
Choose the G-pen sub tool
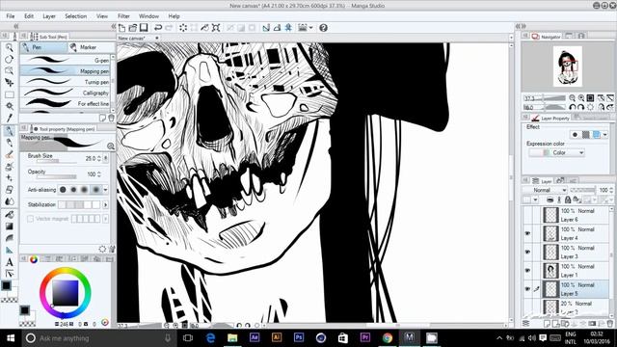[65, 60]
